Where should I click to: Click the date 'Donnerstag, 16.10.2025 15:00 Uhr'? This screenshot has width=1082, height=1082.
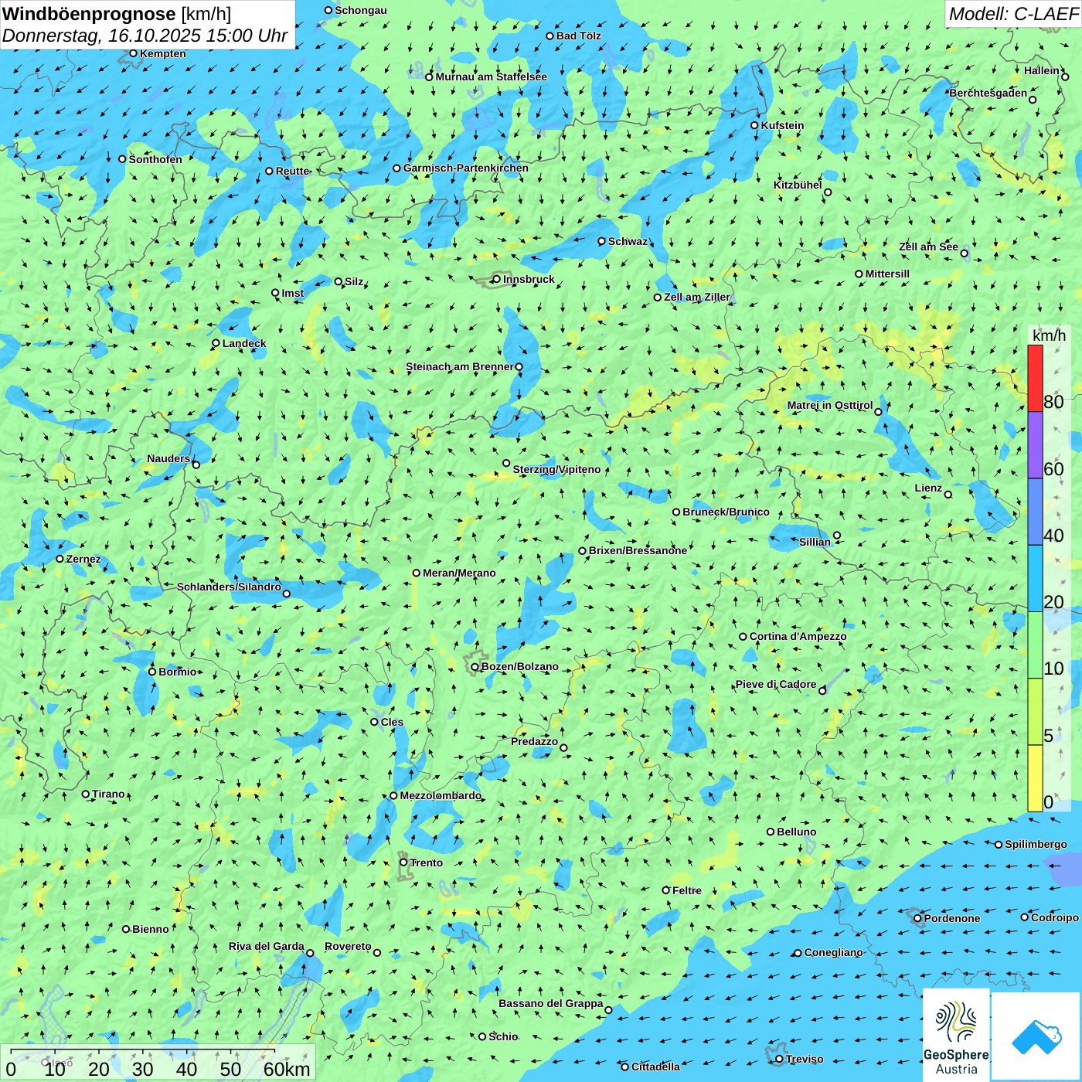pyautogui.click(x=145, y=36)
